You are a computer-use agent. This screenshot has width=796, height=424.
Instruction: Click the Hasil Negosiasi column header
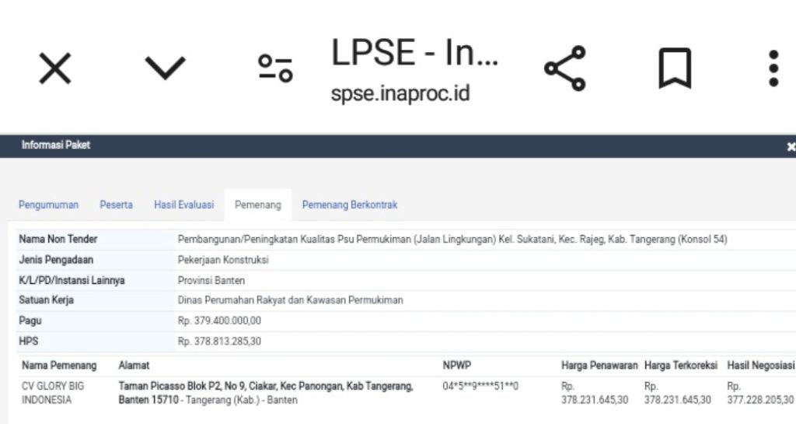(759, 366)
